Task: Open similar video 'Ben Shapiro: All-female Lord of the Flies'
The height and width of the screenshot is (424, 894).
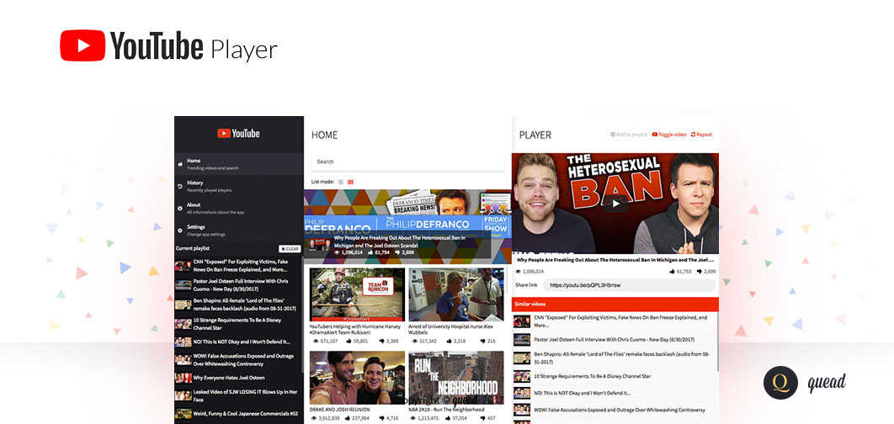Action: pyautogui.click(x=615, y=358)
